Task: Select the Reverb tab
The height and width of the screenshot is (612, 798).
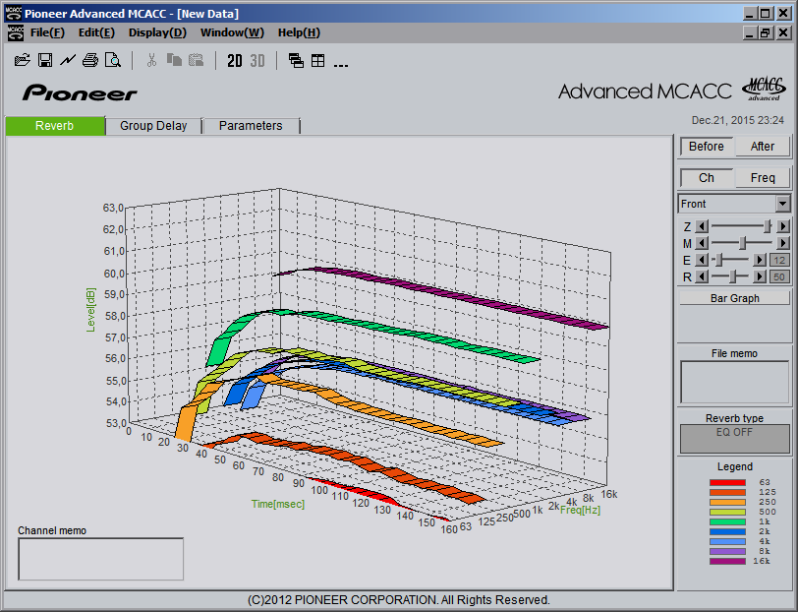Action: 54,126
